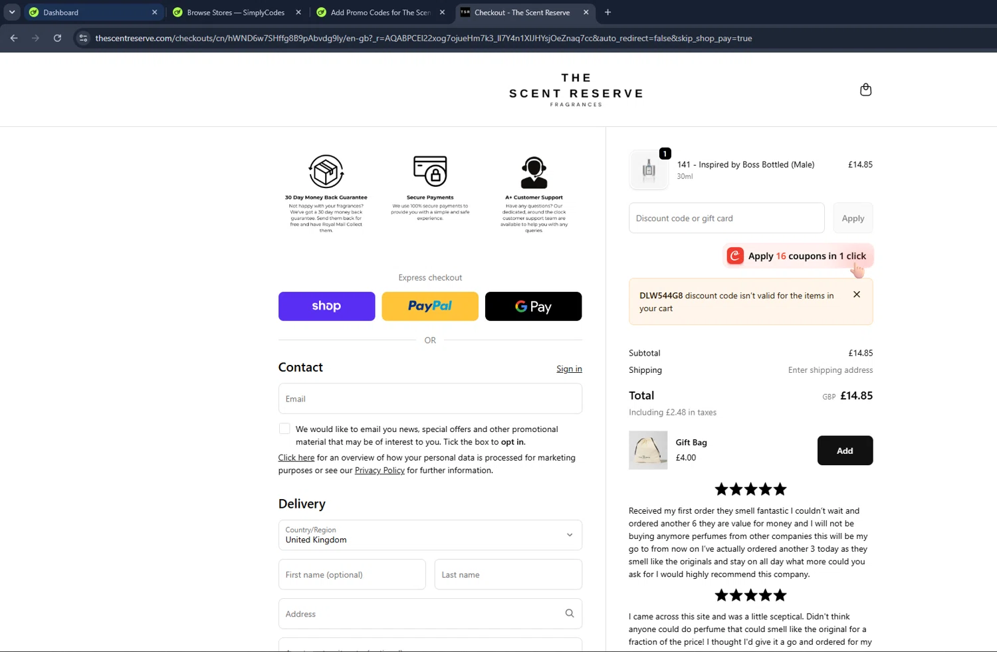
Task: Click The Scent Reserve logo
Action: (x=576, y=90)
